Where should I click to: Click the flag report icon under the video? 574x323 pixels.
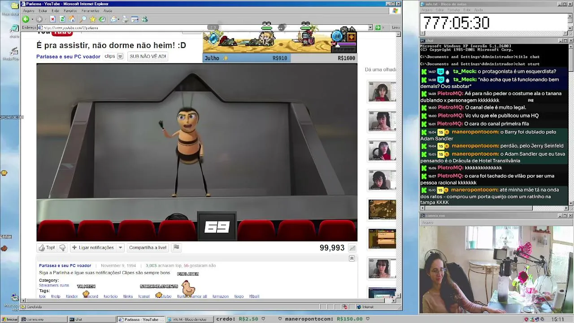176,247
